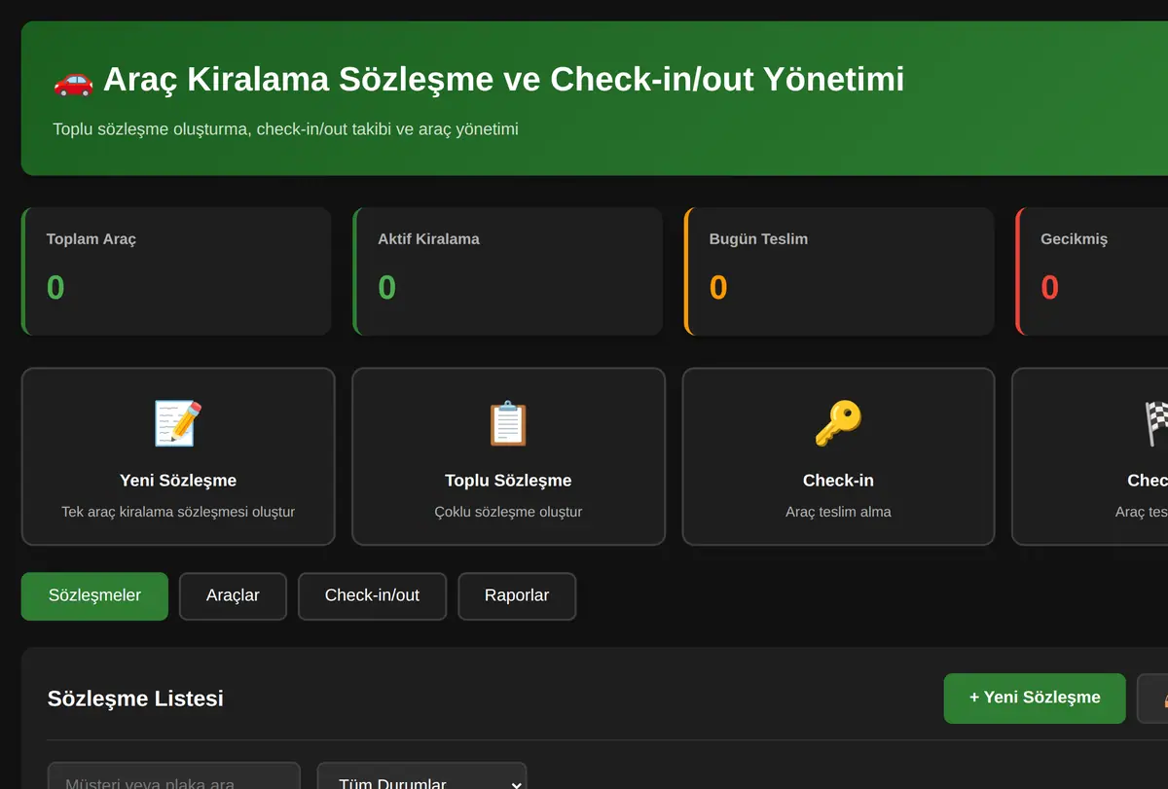The image size is (1168, 789).
Task: Click the clipboard icon on Toplu Sözleşme card
Action: click(x=508, y=424)
